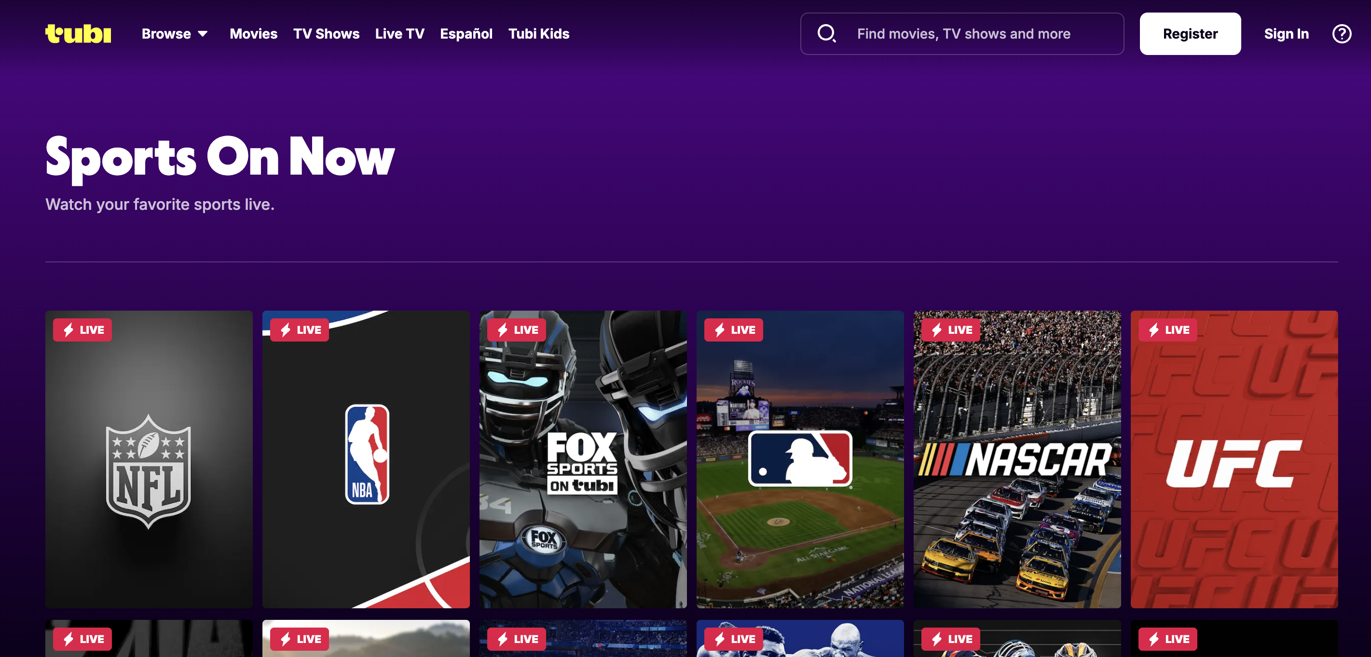1371x657 pixels.
Task: Click the LIVE badge on the NASCAR card
Action: 951,330
